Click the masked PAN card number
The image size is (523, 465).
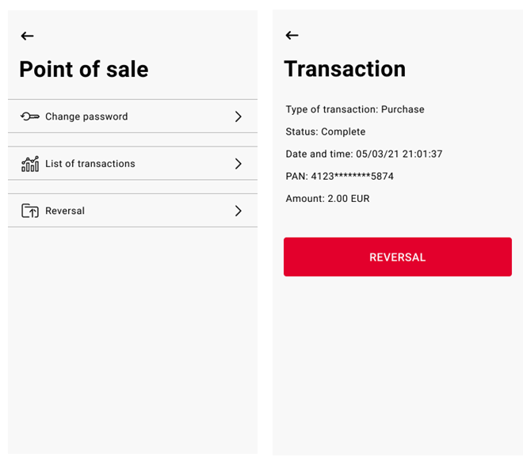coord(352,177)
